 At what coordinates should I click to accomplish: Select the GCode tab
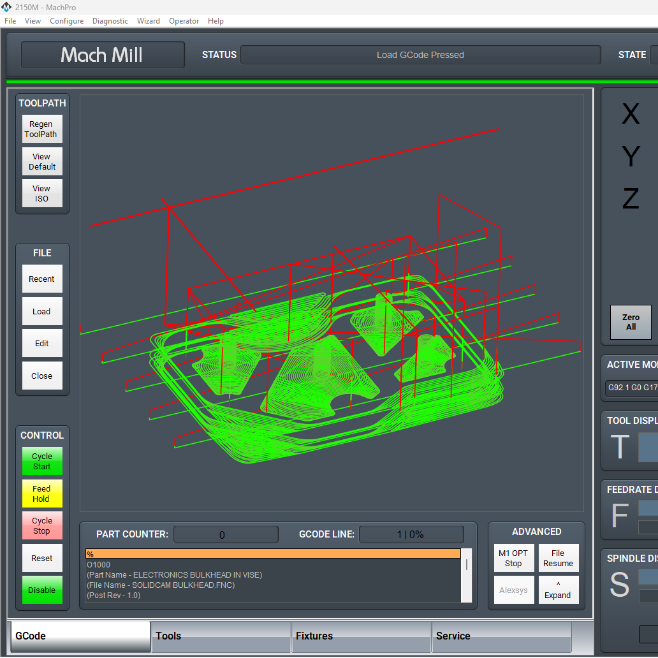80,636
